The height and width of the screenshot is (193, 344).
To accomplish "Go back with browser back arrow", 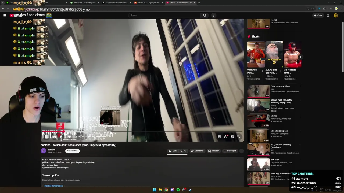I will (3, 8).
